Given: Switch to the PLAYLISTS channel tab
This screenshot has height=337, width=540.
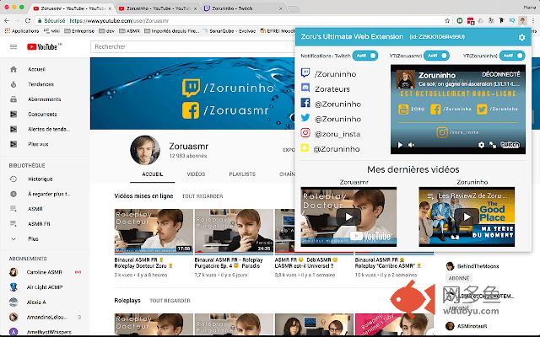Looking at the screenshot, I should click(242, 174).
